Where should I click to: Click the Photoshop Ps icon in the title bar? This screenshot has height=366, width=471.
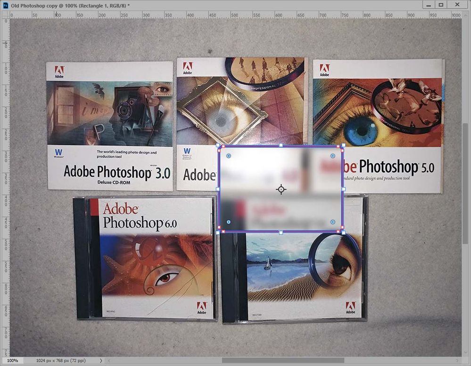(5, 5)
